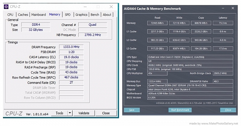
Task: Close CPU-Z window with X icon
Action: [x=111, y=7]
